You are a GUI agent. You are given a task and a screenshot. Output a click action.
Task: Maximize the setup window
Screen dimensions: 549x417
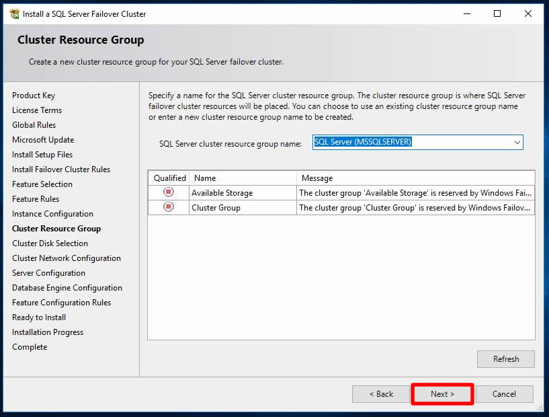(497, 13)
